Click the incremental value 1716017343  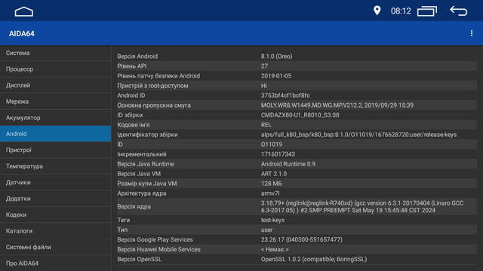tap(278, 154)
